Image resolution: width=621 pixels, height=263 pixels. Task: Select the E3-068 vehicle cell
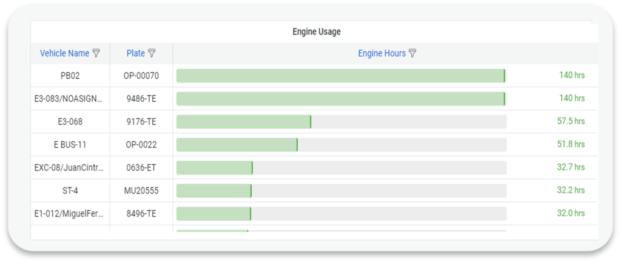[x=70, y=122]
